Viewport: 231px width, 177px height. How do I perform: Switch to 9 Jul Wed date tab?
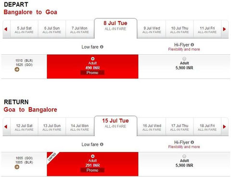point(152,29)
